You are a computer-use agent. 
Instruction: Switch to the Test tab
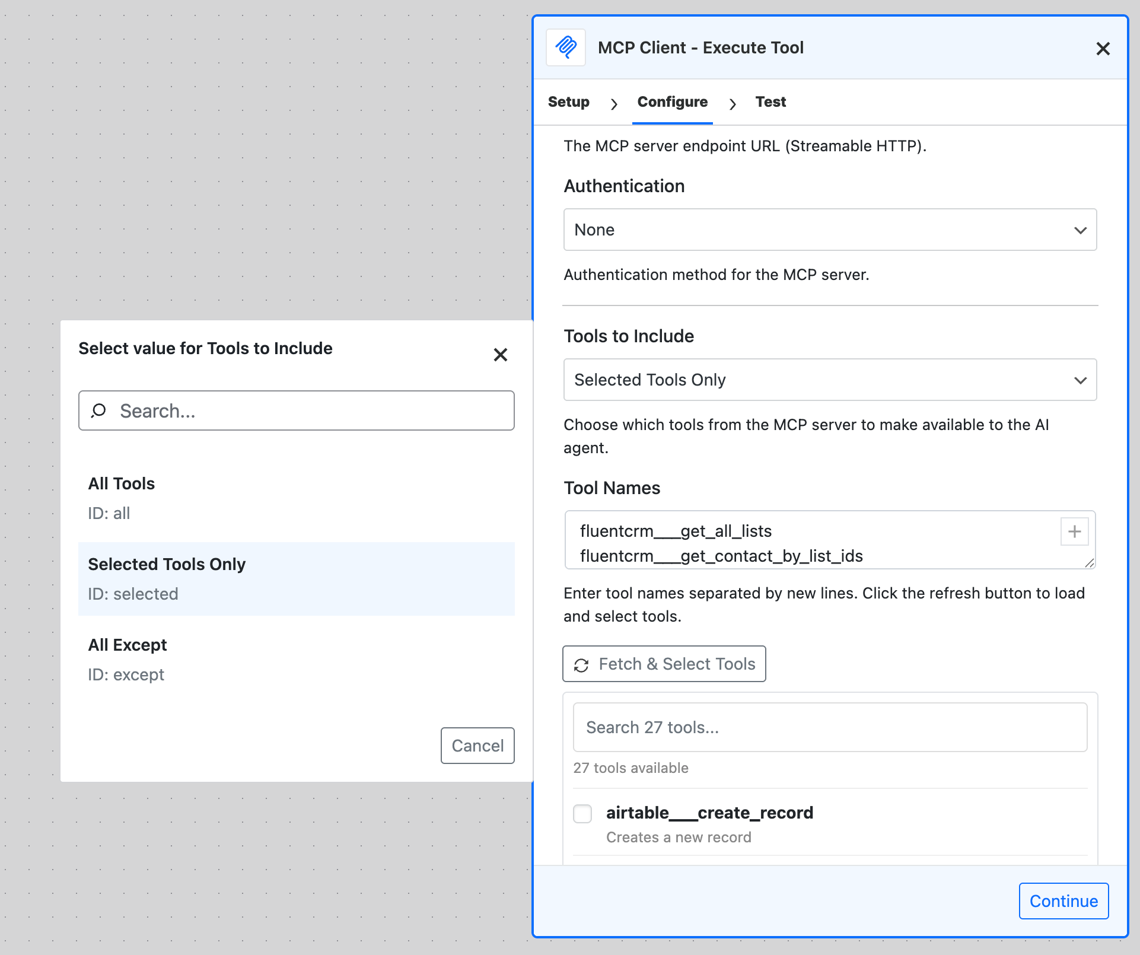(770, 101)
